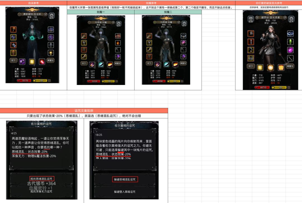Choose 抵抗思绪混乱诅咒 option
Viewport: 302px width, 203px height.
click(42, 179)
